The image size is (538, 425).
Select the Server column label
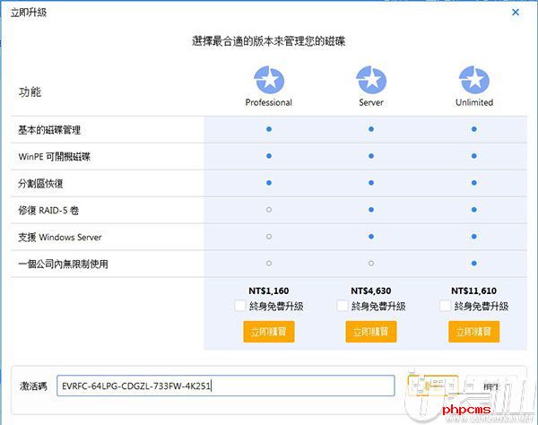371,102
